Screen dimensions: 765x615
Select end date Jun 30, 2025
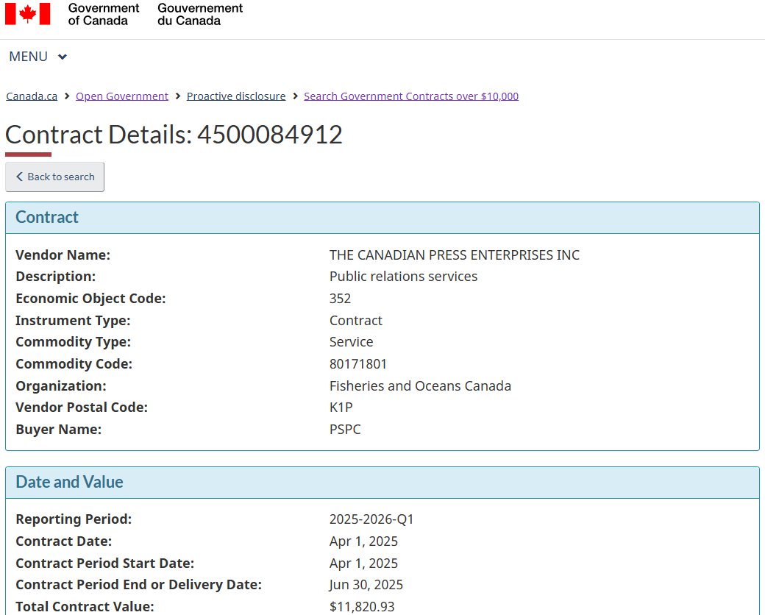(366, 584)
